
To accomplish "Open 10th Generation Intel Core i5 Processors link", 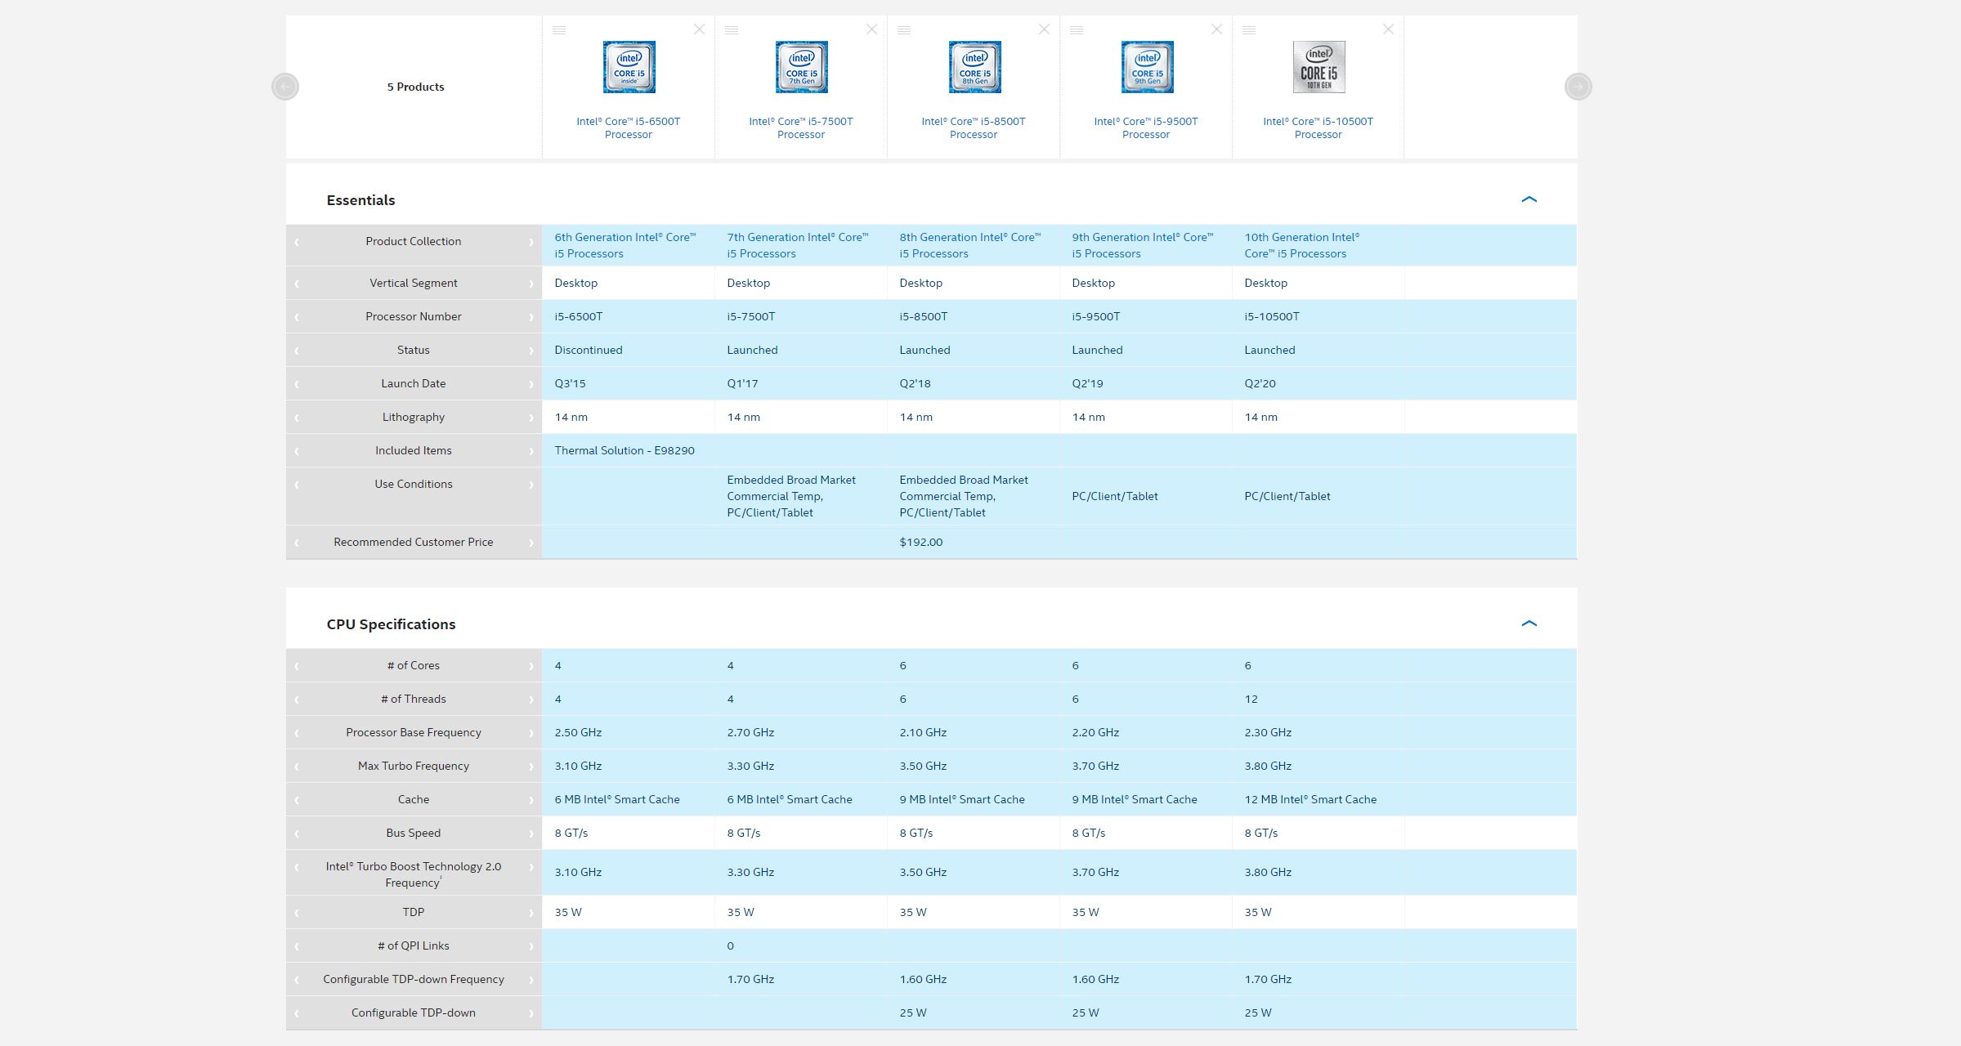I will tap(1302, 245).
